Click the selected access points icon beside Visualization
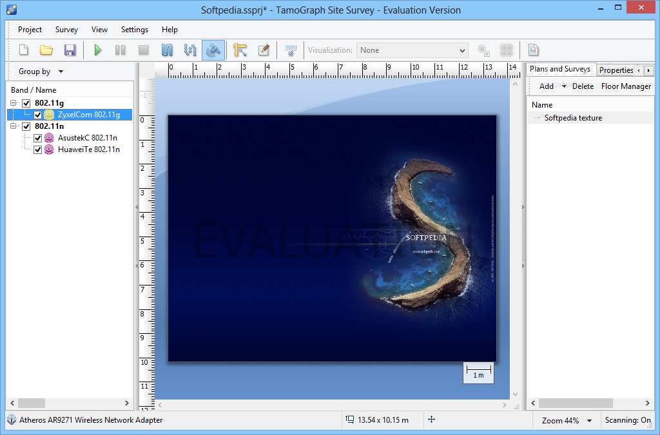Screen dimensions: 660x435 tap(483, 50)
